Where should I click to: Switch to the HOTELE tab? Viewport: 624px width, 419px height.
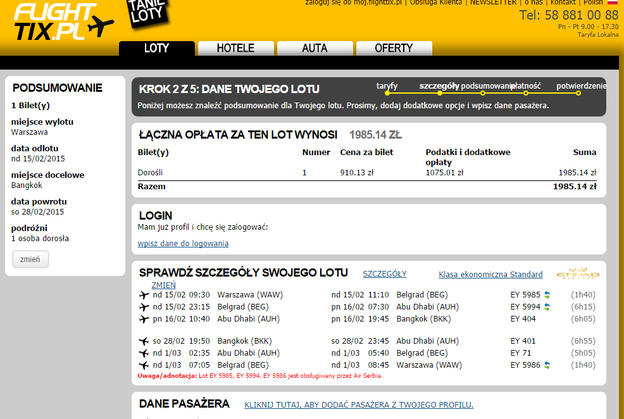point(235,48)
